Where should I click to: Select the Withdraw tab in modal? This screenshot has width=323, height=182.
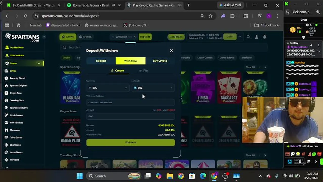[131, 61]
